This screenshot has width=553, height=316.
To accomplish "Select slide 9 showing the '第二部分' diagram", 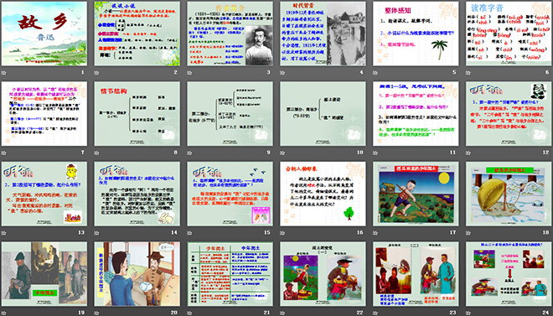I will coord(230,113).
